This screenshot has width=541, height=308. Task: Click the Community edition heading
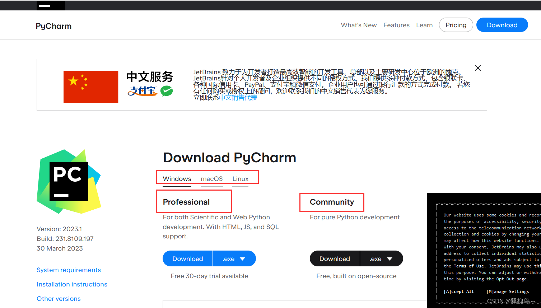coord(332,202)
